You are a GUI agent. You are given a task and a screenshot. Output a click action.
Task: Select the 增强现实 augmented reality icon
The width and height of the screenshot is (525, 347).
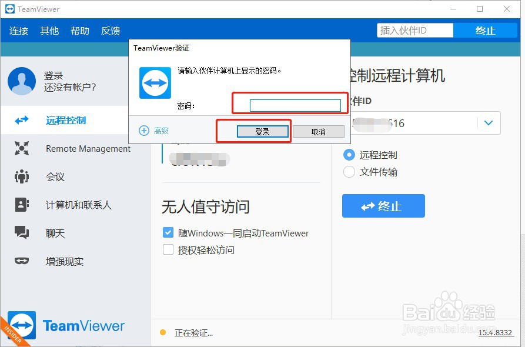21,261
